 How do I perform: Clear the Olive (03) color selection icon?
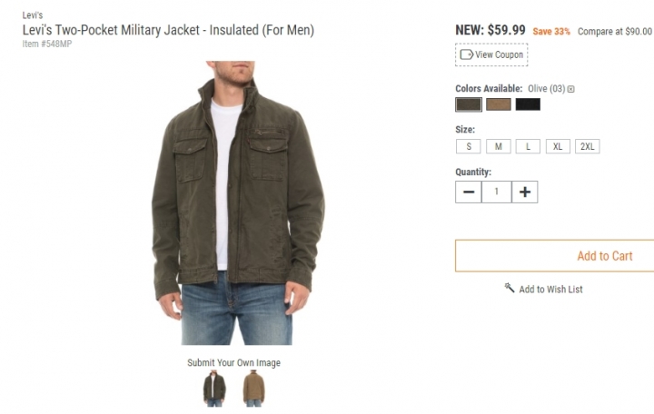[x=571, y=89]
